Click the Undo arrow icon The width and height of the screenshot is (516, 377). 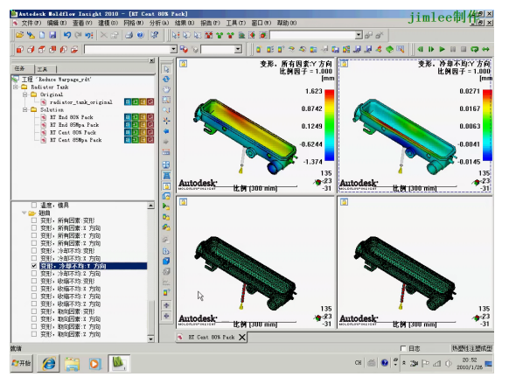[x=67, y=35]
